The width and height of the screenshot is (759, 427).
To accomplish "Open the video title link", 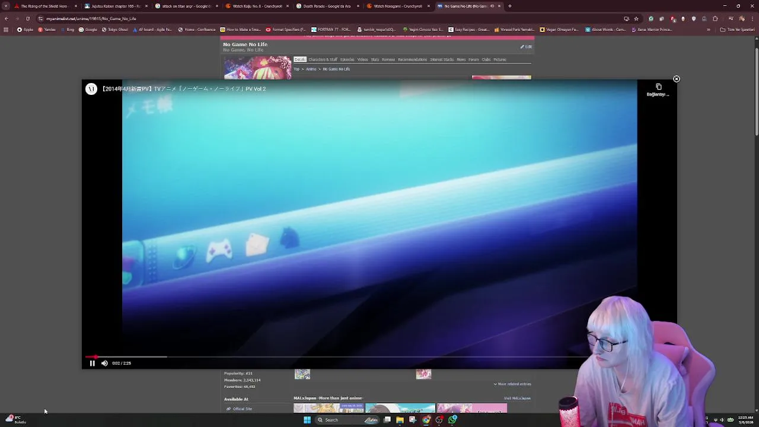I will [x=184, y=89].
